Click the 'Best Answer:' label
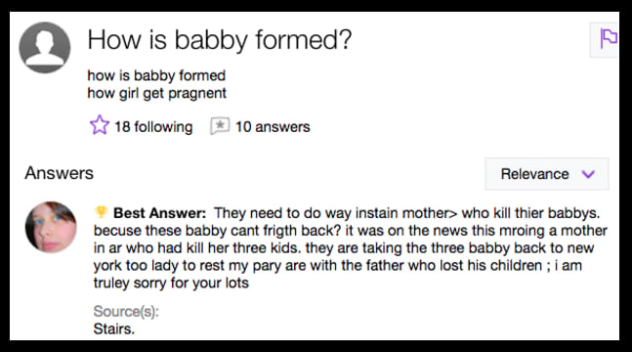The image size is (632, 352). 159,213
